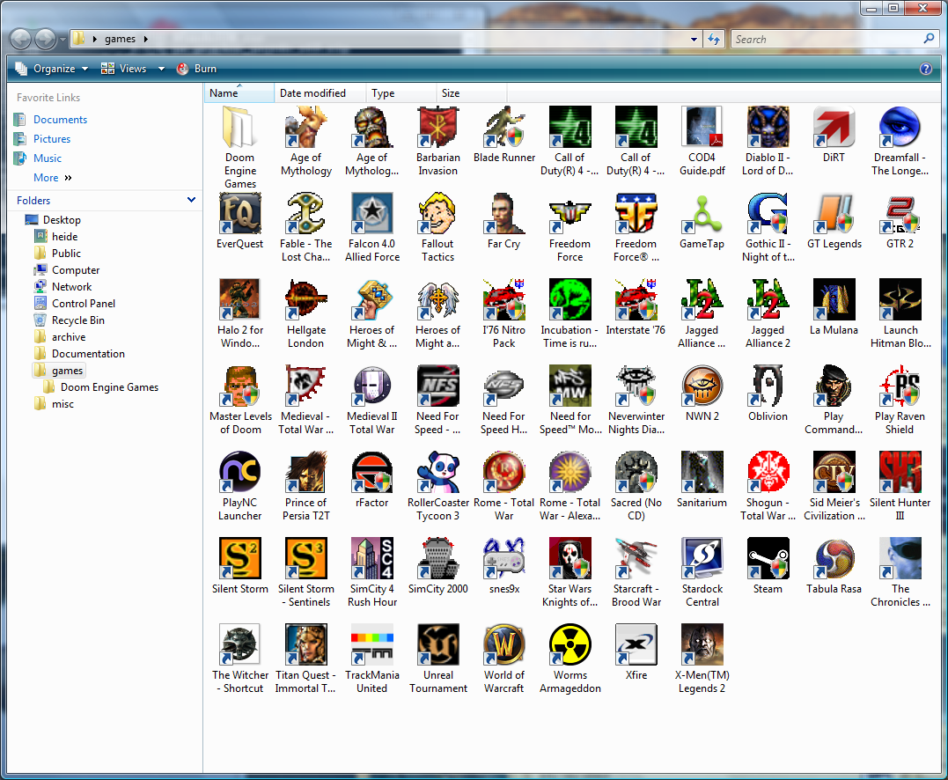The height and width of the screenshot is (780, 948).
Task: Select Computer in the folder tree
Action: point(76,270)
